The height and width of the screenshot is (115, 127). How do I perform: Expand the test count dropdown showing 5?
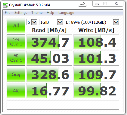coord(34,22)
